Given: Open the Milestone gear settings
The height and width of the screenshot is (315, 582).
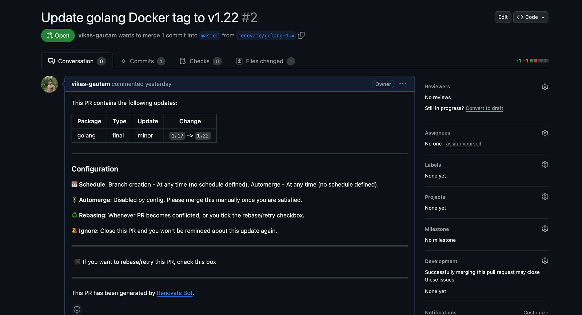Looking at the screenshot, I should tap(545, 229).
